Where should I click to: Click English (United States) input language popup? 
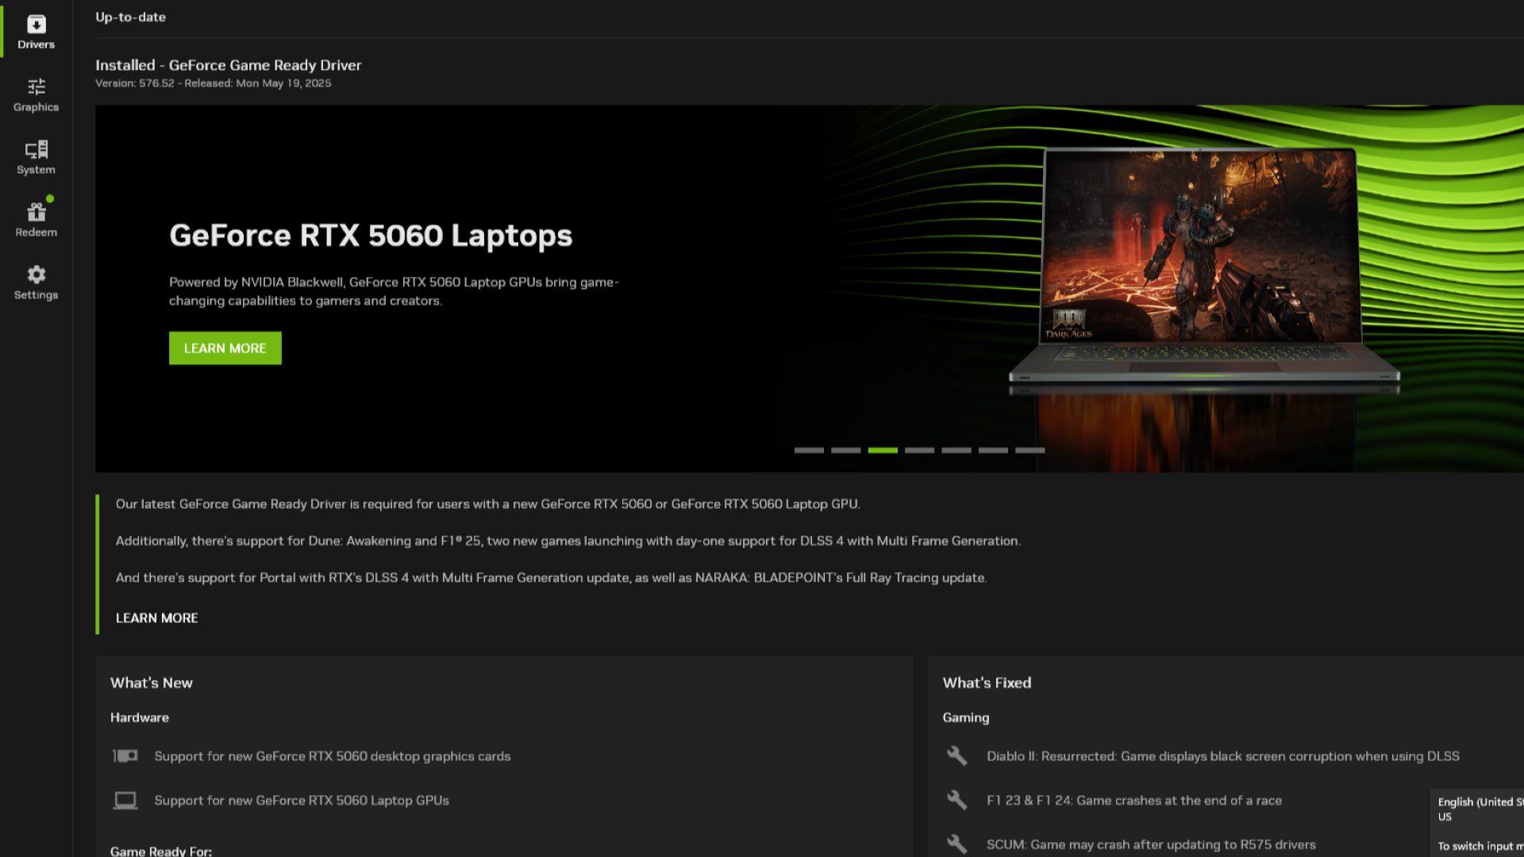pyautogui.click(x=1477, y=823)
